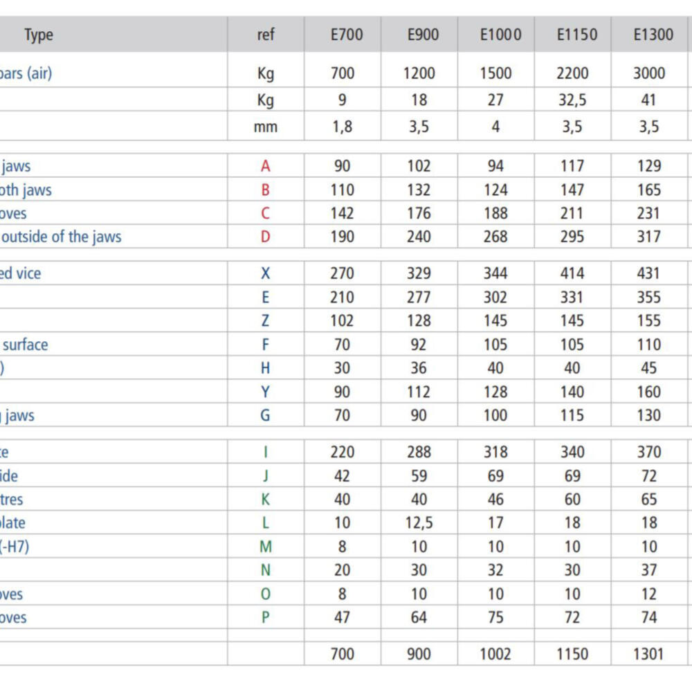Select the 3000 Kg value under E1300
The height and width of the screenshot is (692, 692).
pyautogui.click(x=649, y=73)
